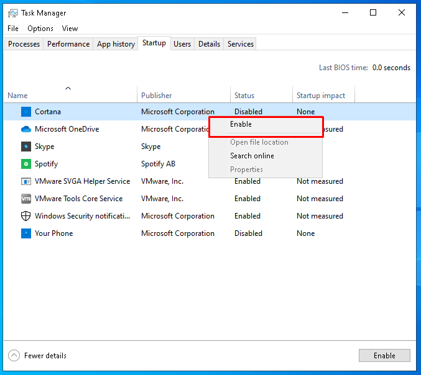Click the VMware Tools Core Service icon
This screenshot has height=375, width=421.
click(x=26, y=199)
